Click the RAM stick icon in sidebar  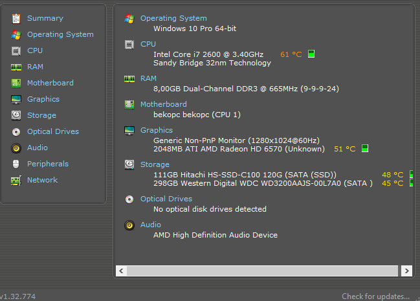16,67
